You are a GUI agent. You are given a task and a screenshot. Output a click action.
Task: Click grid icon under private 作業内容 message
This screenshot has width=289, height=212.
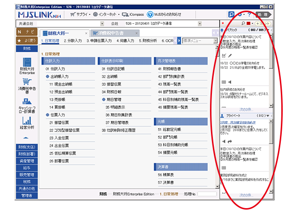coord(223,168)
